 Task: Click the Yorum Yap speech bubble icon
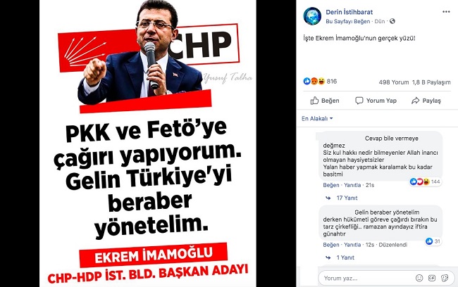tap(359, 101)
